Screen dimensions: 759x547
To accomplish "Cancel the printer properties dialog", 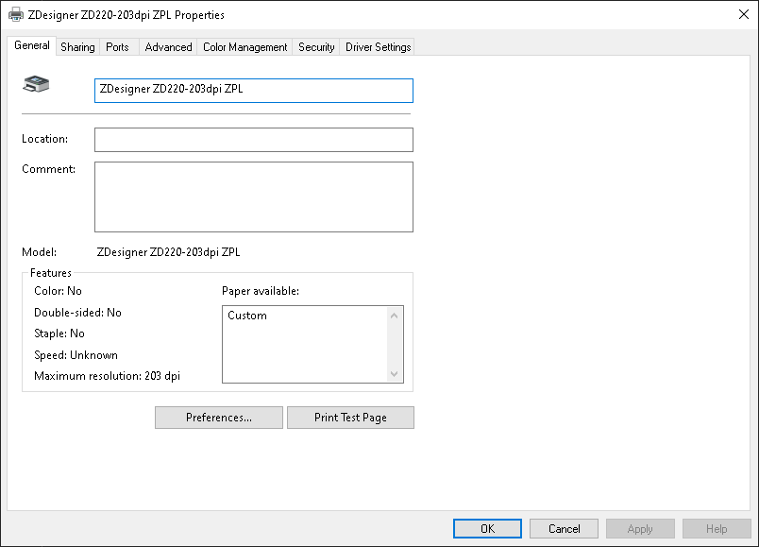I will [x=564, y=528].
